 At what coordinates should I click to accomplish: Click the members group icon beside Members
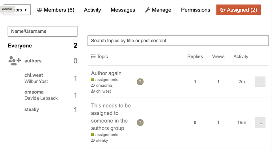[39, 10]
